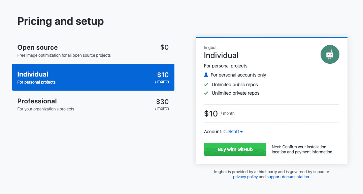Select the Individual pricing plan
The image size is (363, 194).
(93, 77)
